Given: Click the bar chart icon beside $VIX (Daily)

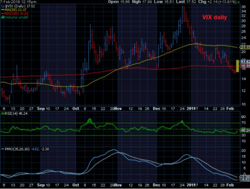Looking at the screenshot, I should click(2, 7).
